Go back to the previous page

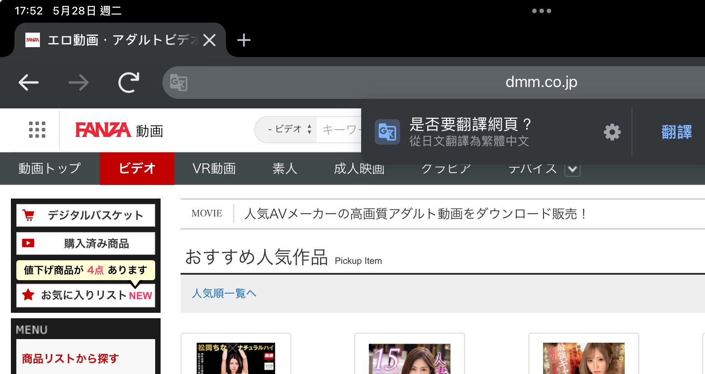[x=29, y=83]
